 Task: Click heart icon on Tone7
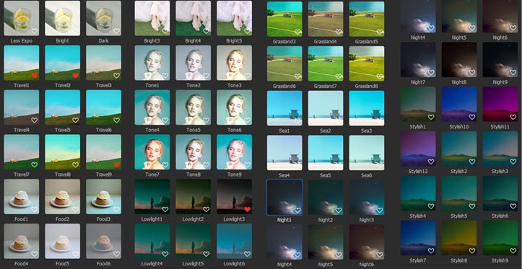165,164
